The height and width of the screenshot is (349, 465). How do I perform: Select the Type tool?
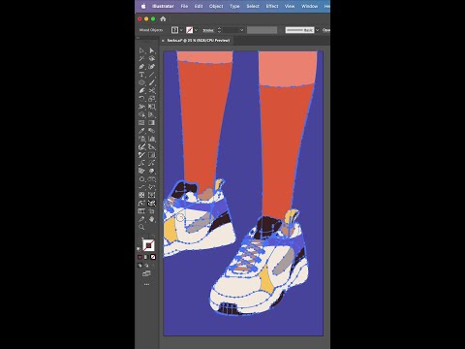[141, 75]
